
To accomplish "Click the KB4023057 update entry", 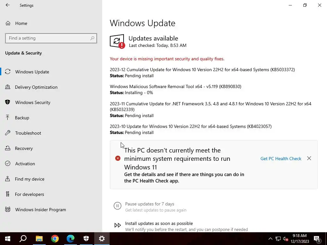I will pyautogui.click(x=191, y=126).
